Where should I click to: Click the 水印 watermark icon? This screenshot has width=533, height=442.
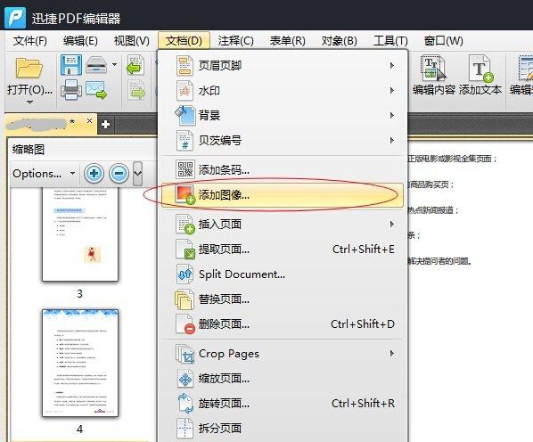point(184,91)
